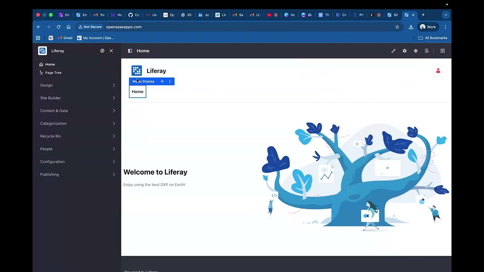Viewport: 484px width, 272px height.
Task: Open Menu Display options three-dot menu
Action: (170, 81)
